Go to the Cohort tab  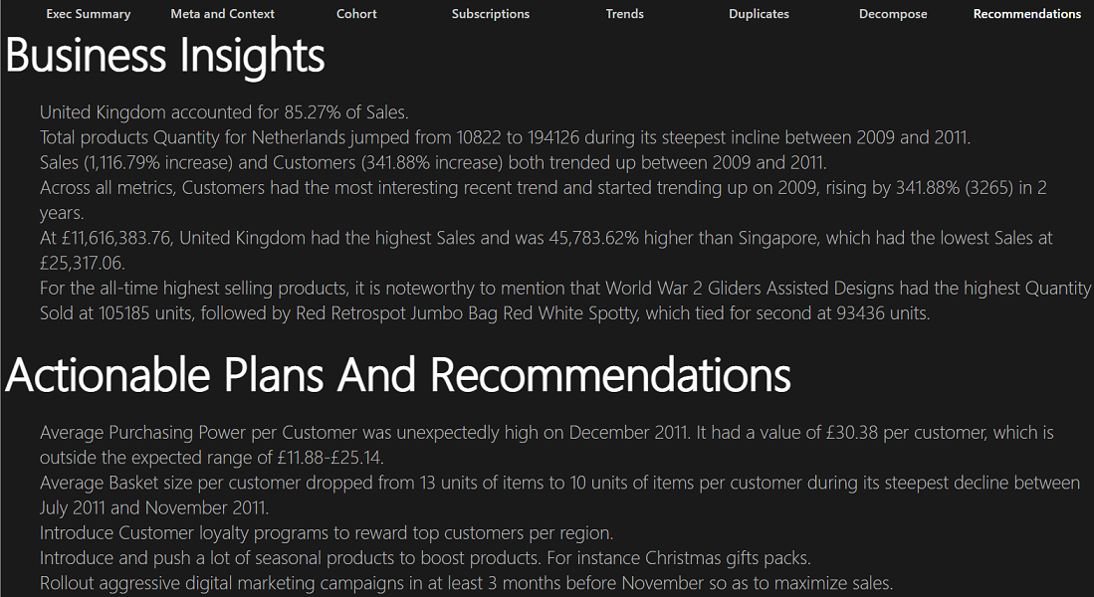[x=356, y=14]
